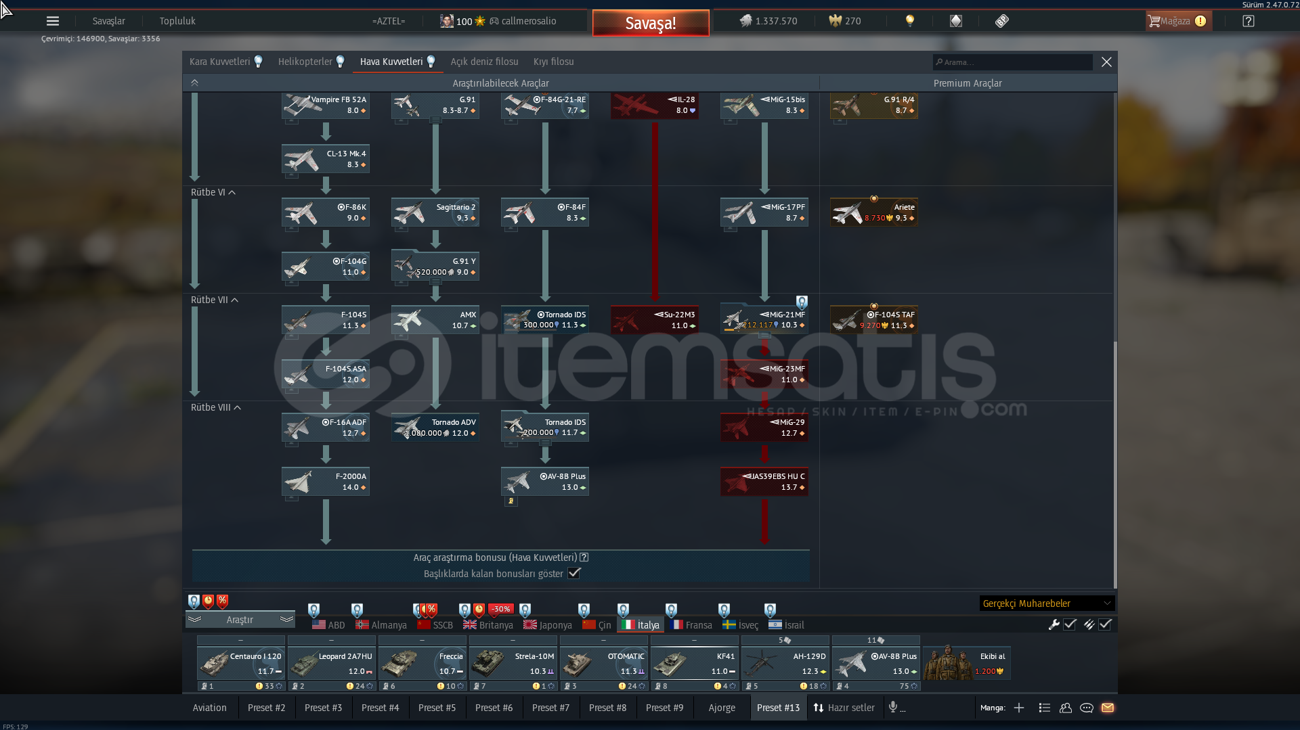Open the Savaşlar menu
The height and width of the screenshot is (730, 1300).
coord(109,21)
